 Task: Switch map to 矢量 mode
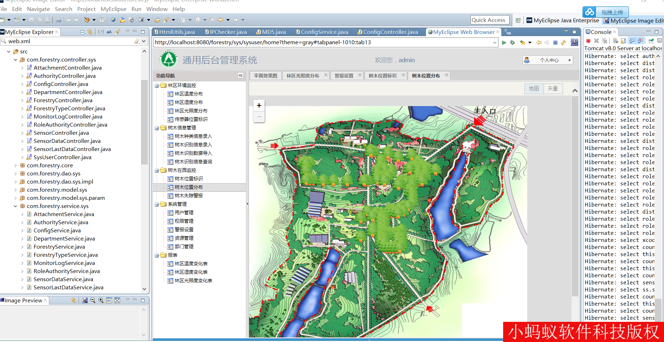pyautogui.click(x=553, y=88)
